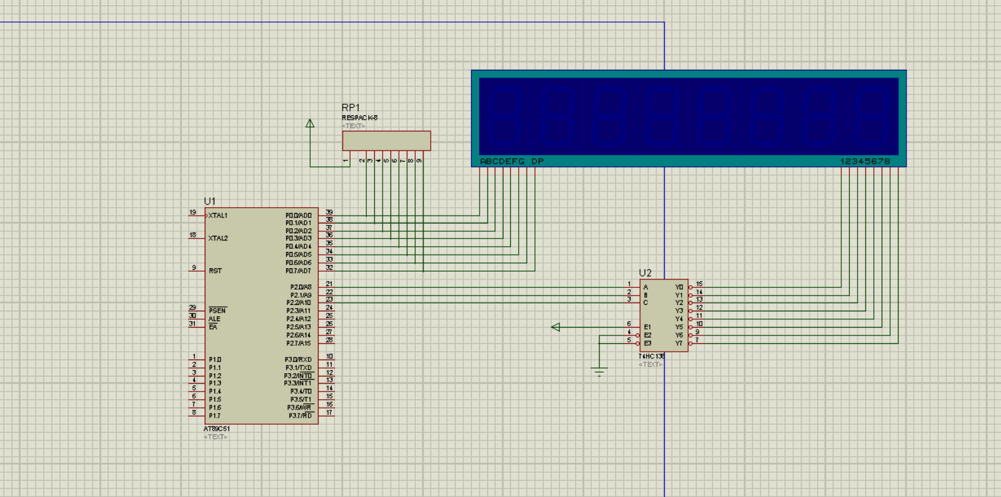Click the XTAL1 pin 19 on U1

click(197, 215)
